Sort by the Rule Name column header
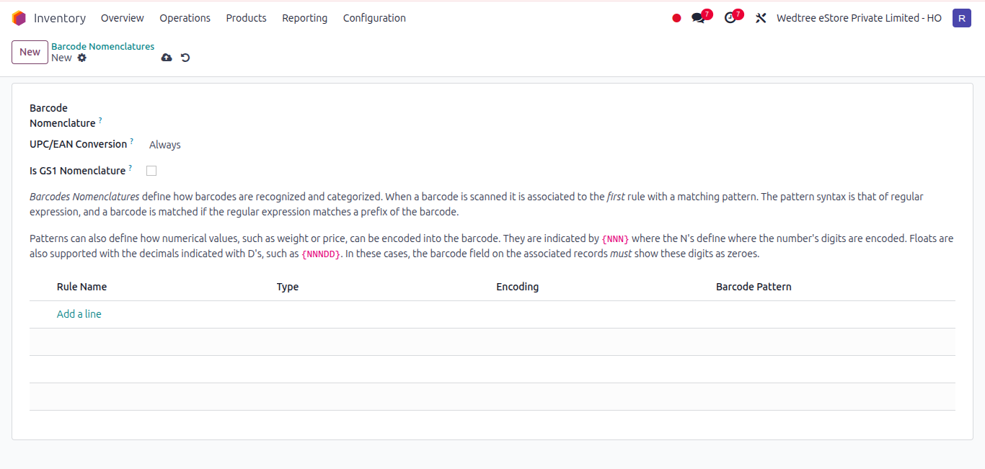985x469 pixels. (x=82, y=287)
